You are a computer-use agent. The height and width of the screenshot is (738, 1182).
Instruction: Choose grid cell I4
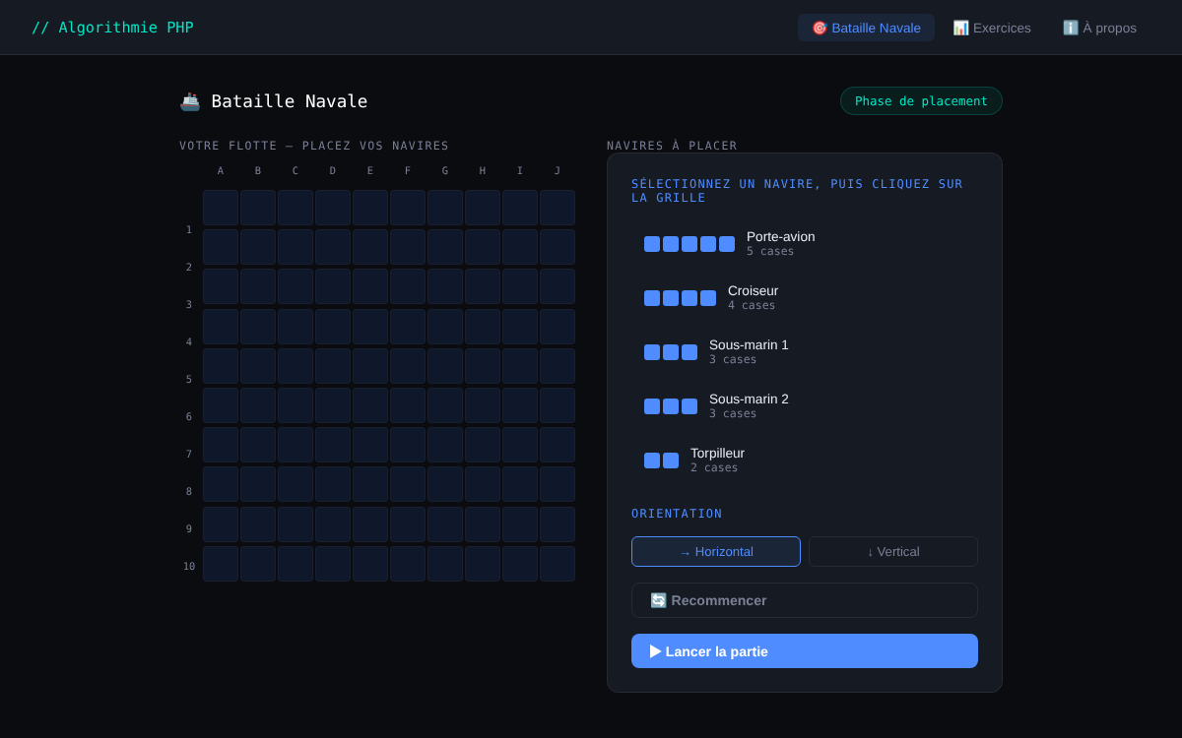[520, 327]
